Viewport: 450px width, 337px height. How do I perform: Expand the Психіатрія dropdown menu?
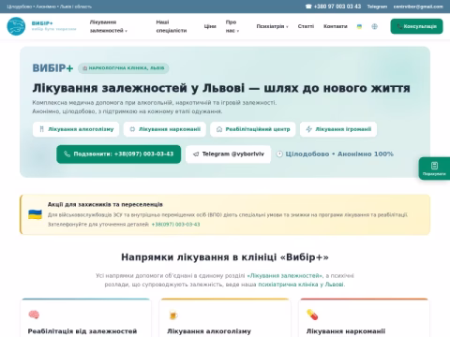(272, 26)
